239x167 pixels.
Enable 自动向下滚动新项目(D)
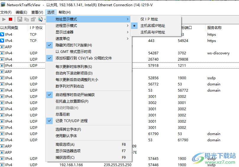click(89, 73)
